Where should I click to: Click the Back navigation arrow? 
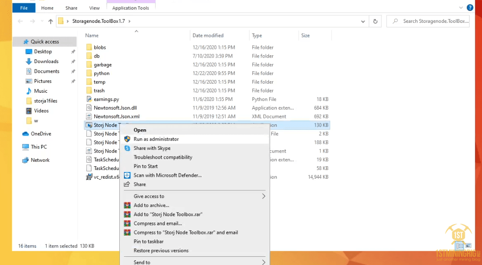click(20, 21)
